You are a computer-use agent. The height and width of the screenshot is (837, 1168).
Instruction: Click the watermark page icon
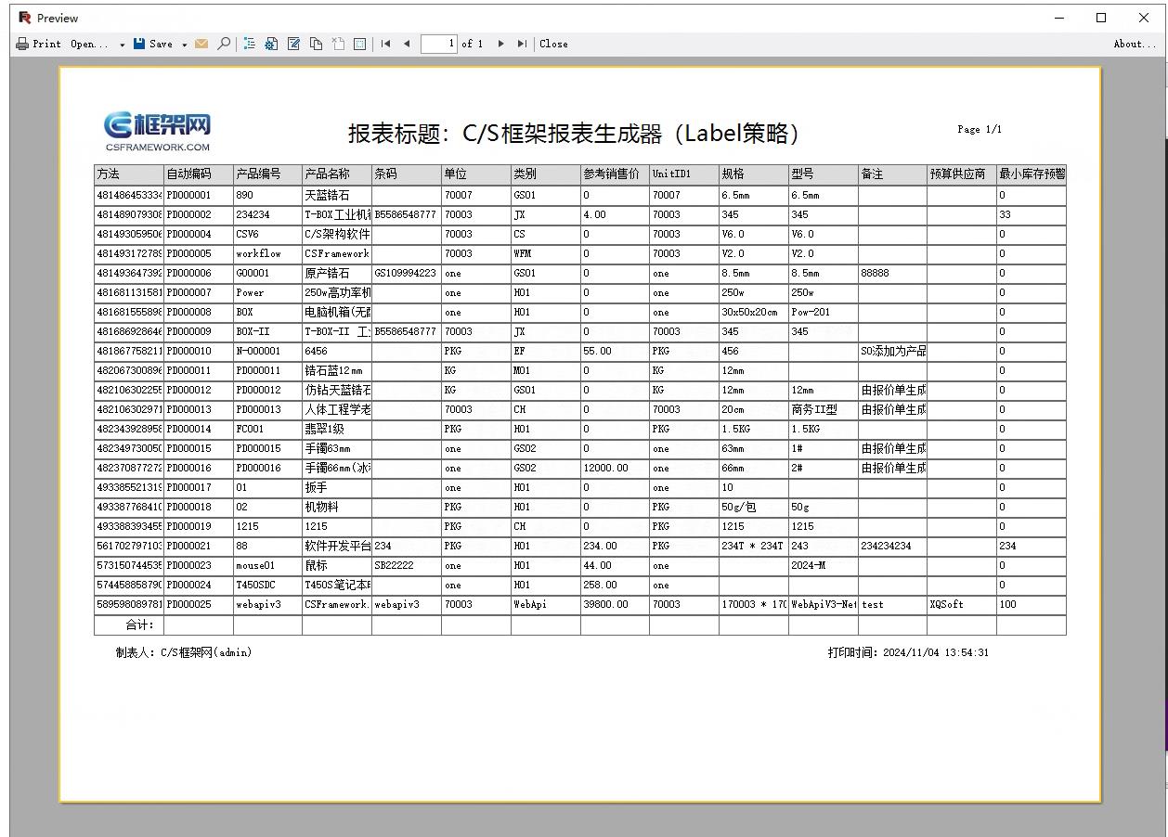click(x=337, y=44)
